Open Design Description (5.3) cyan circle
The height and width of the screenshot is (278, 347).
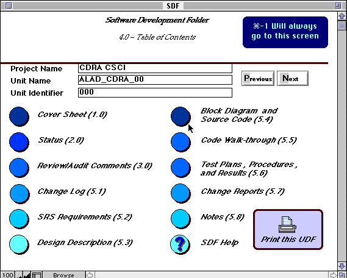coord(19,244)
